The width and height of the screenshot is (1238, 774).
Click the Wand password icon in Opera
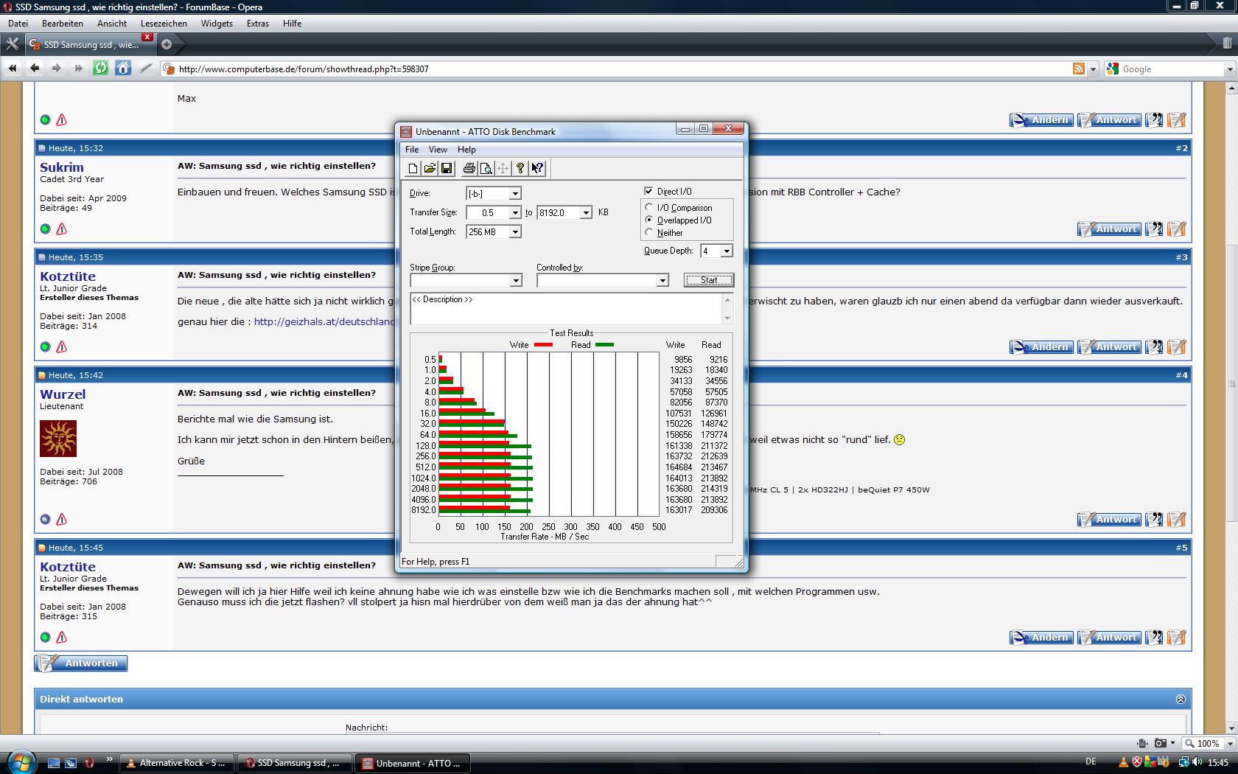point(145,69)
